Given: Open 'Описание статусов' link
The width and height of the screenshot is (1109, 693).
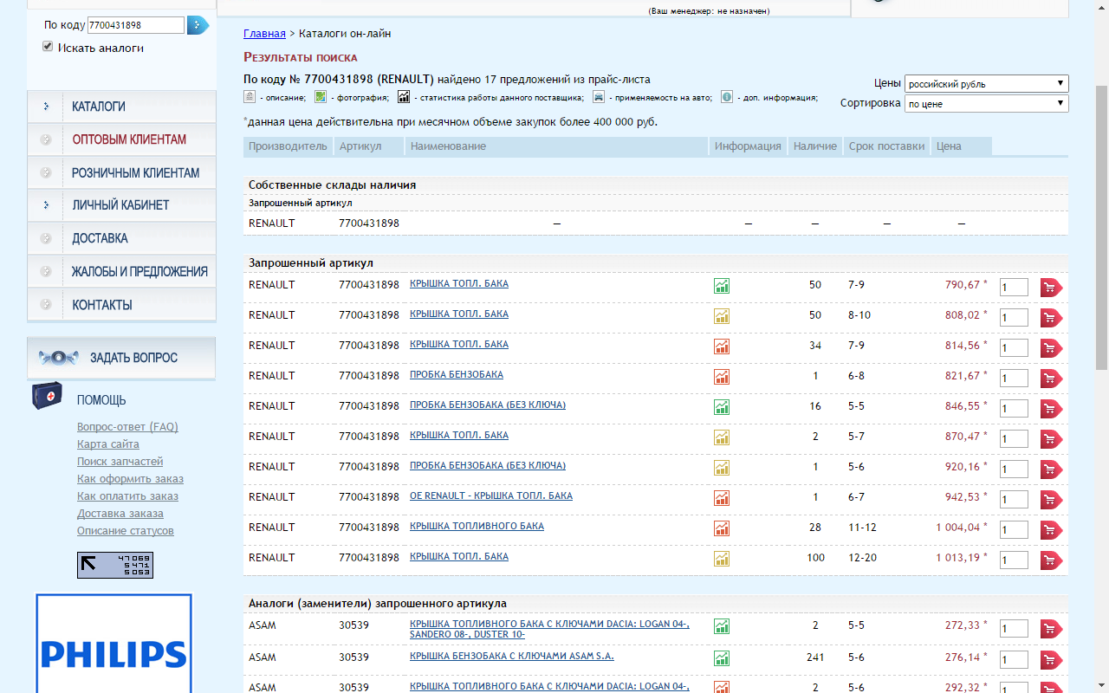Looking at the screenshot, I should click(126, 531).
